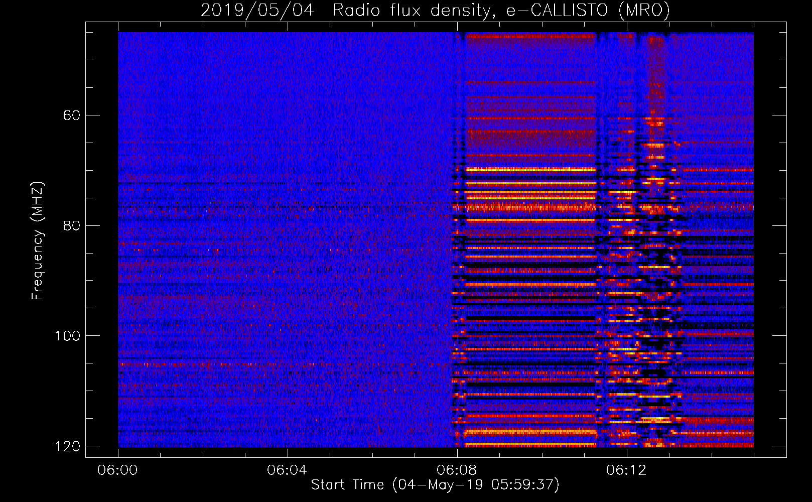Screen dimensions: 812x502
Task: Select the 'Frequency (MHZ)' axis label
Action: tap(37, 241)
